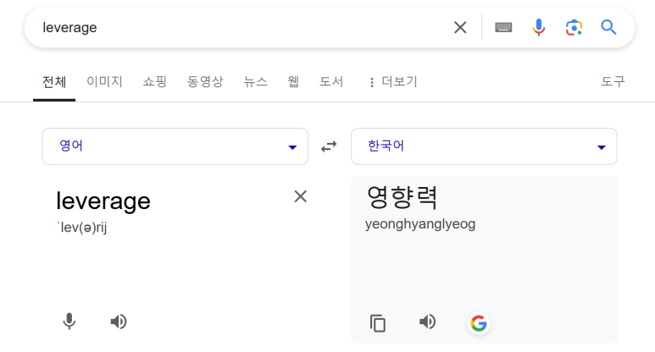Click the phonetic text ˈlev(ə)rij
The width and height of the screenshot is (655, 352).
coord(82,228)
